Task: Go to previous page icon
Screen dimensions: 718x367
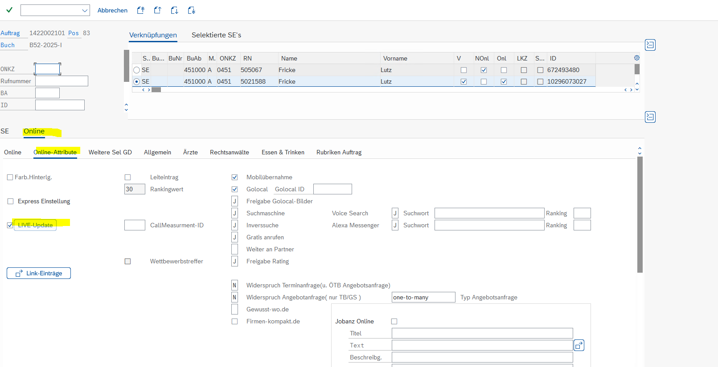Action: tap(158, 10)
